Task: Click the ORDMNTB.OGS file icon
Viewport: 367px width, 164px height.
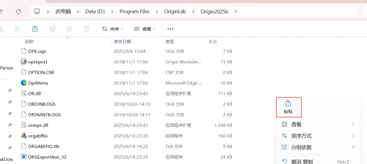Action: click(23, 115)
